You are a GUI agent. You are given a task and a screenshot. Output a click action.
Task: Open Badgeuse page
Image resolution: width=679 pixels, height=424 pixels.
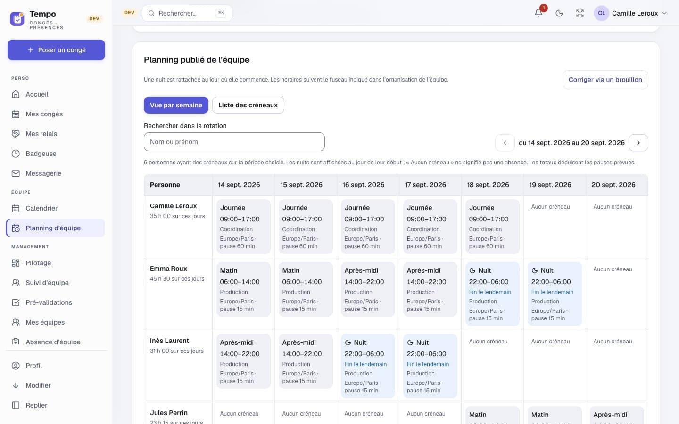[56, 154]
